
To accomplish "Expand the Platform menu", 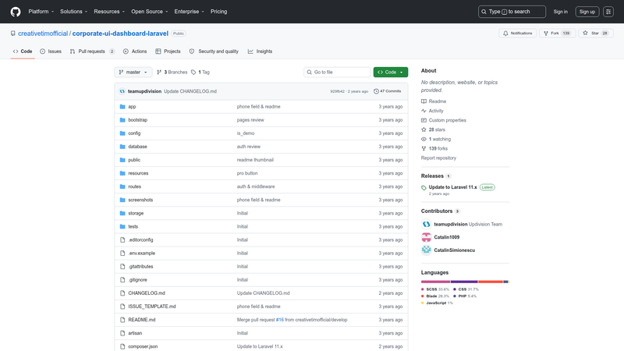I will point(41,12).
